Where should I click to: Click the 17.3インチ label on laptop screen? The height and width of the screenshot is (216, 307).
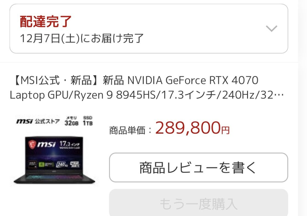coord(69,145)
